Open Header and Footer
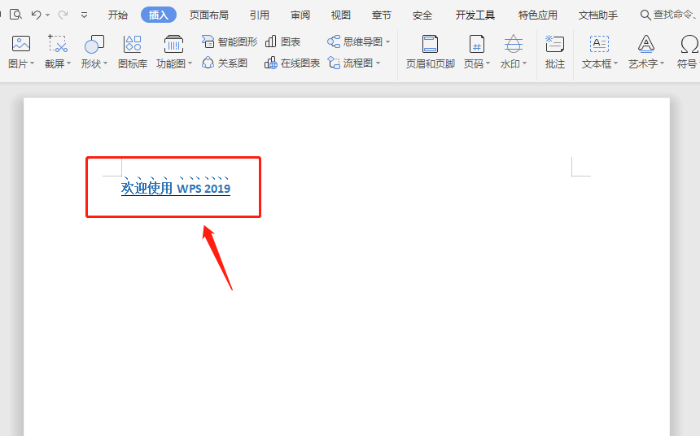700x436 pixels. coord(430,52)
